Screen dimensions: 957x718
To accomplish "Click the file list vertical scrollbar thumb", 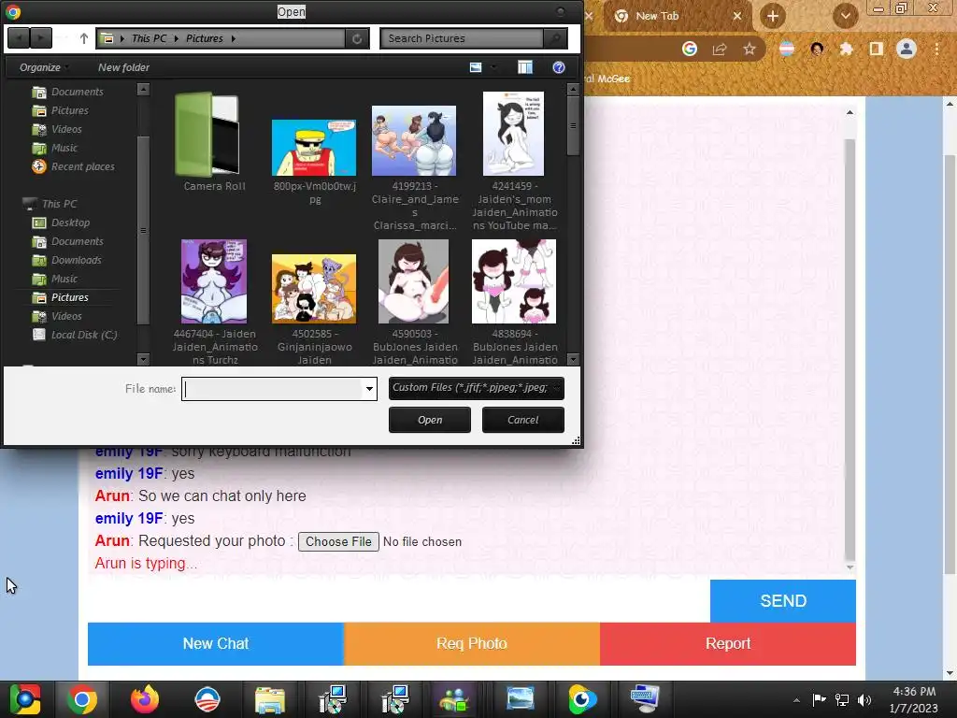I will tap(573, 125).
